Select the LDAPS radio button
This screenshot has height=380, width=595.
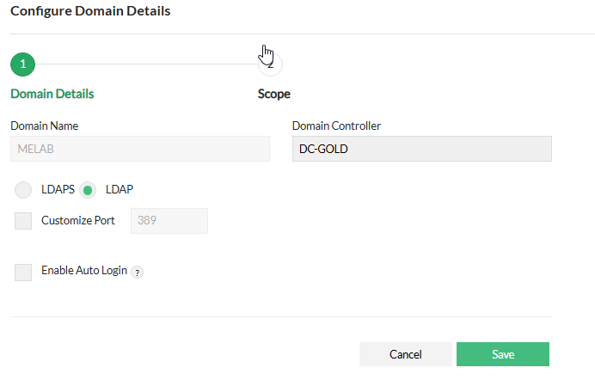[24, 189]
